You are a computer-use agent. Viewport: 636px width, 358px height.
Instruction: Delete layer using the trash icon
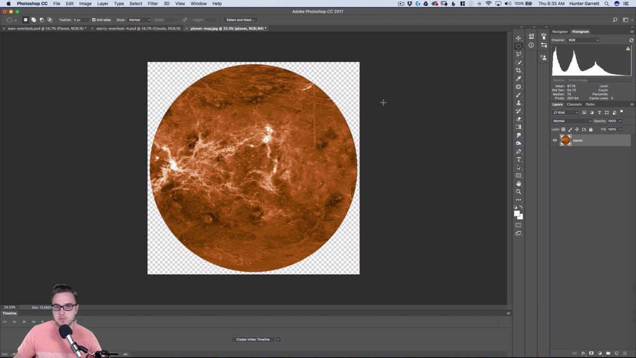pyautogui.click(x=625, y=353)
